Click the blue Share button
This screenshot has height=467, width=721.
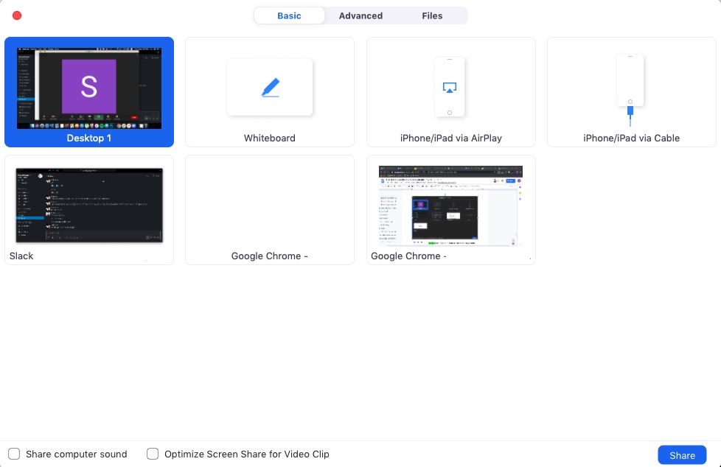[681, 454]
